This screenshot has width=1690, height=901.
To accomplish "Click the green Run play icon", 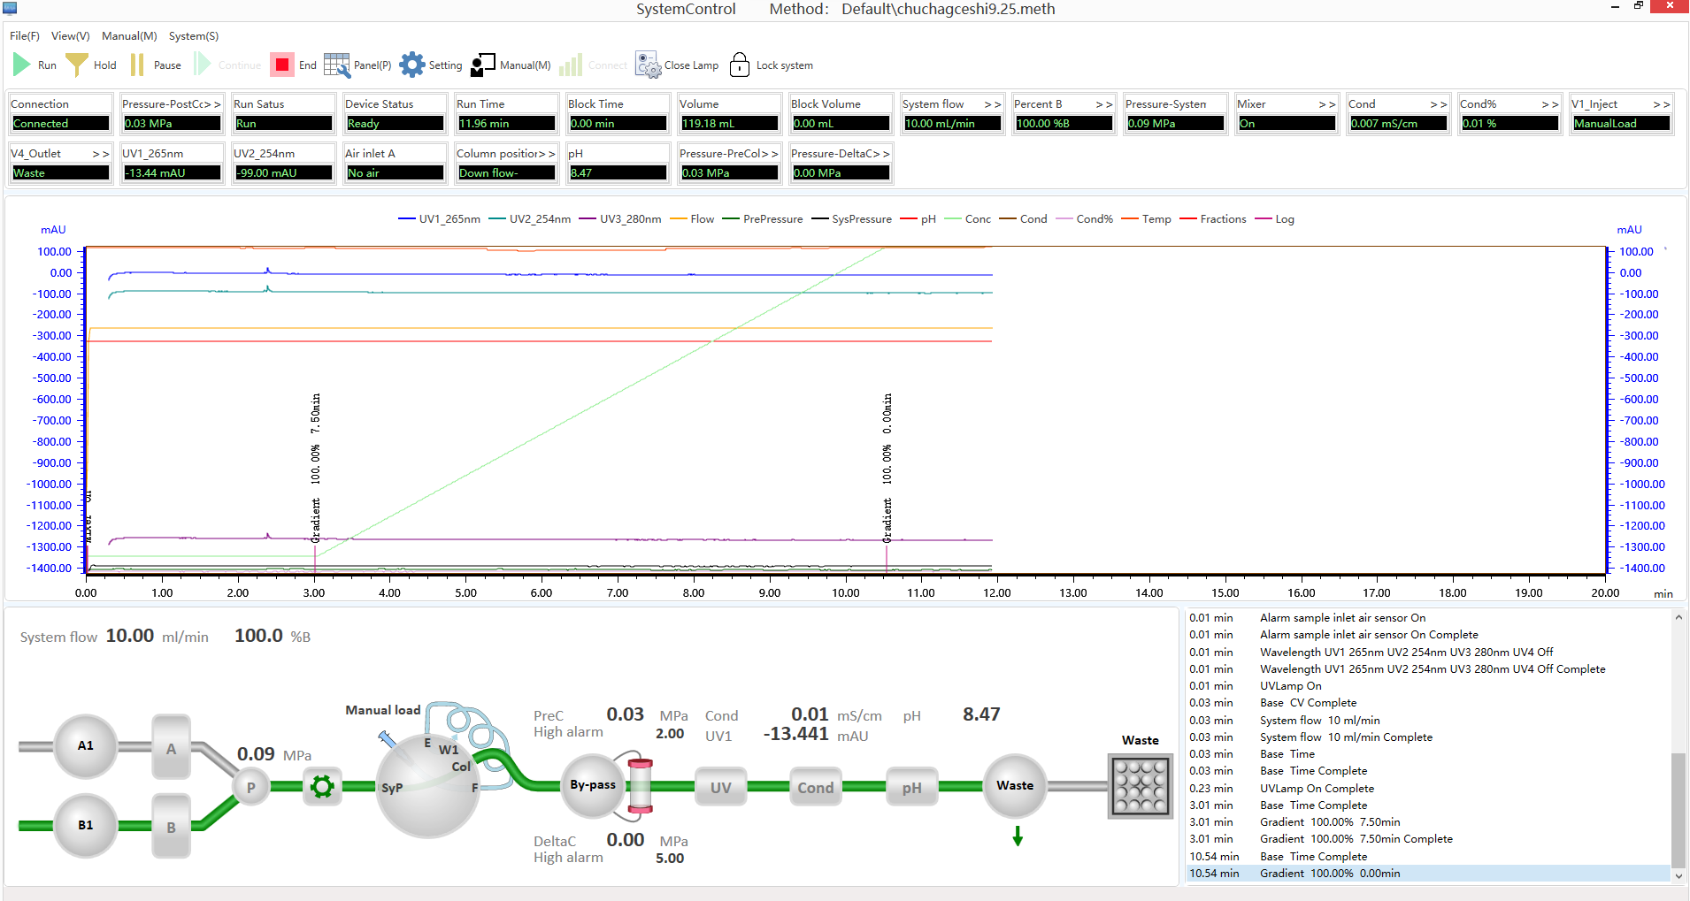I will [x=22, y=65].
